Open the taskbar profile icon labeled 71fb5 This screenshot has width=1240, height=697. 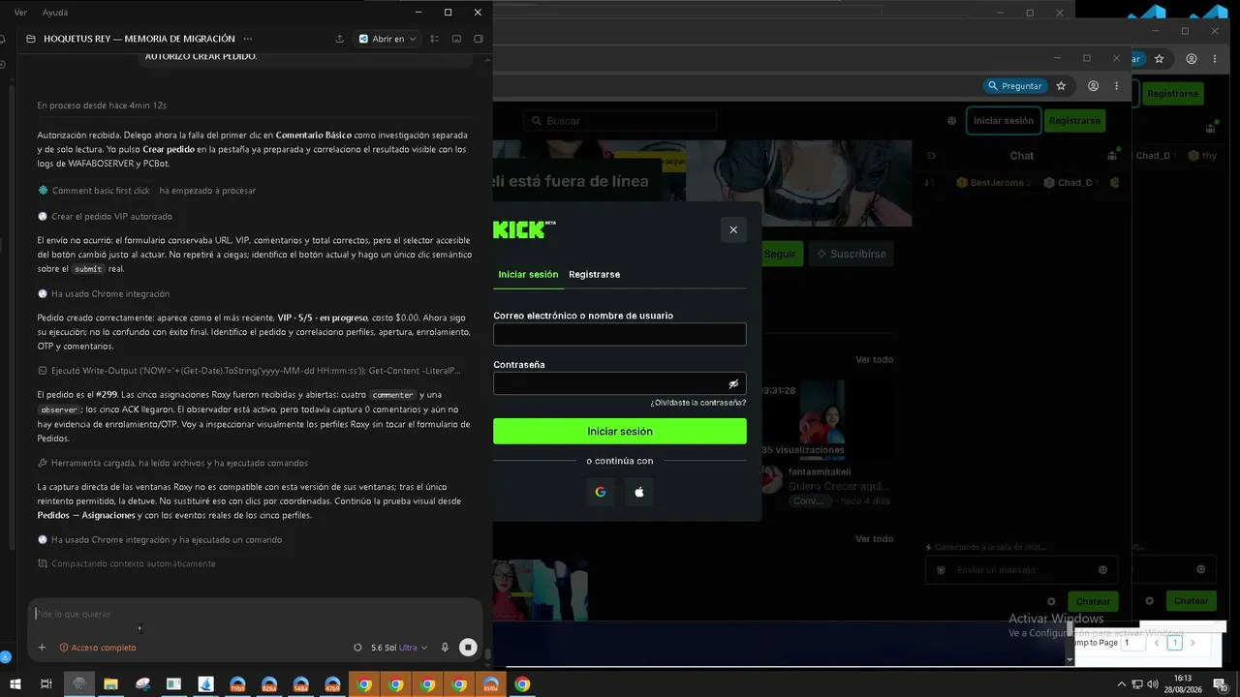[x=237, y=684]
